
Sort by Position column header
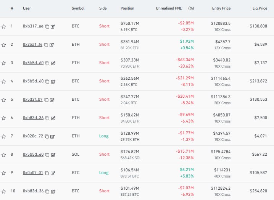[x=127, y=8]
